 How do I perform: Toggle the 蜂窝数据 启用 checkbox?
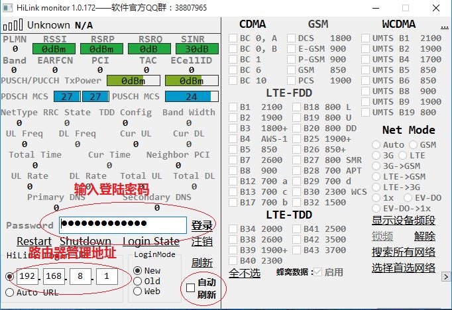click(x=317, y=272)
